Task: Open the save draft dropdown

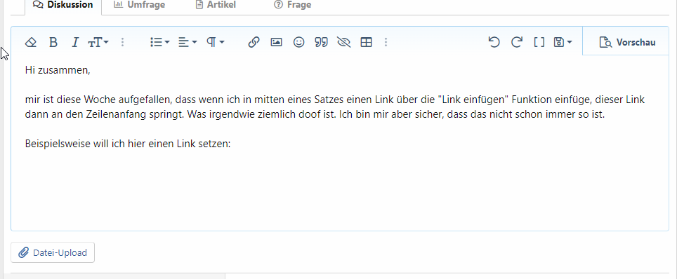Action: point(563,42)
